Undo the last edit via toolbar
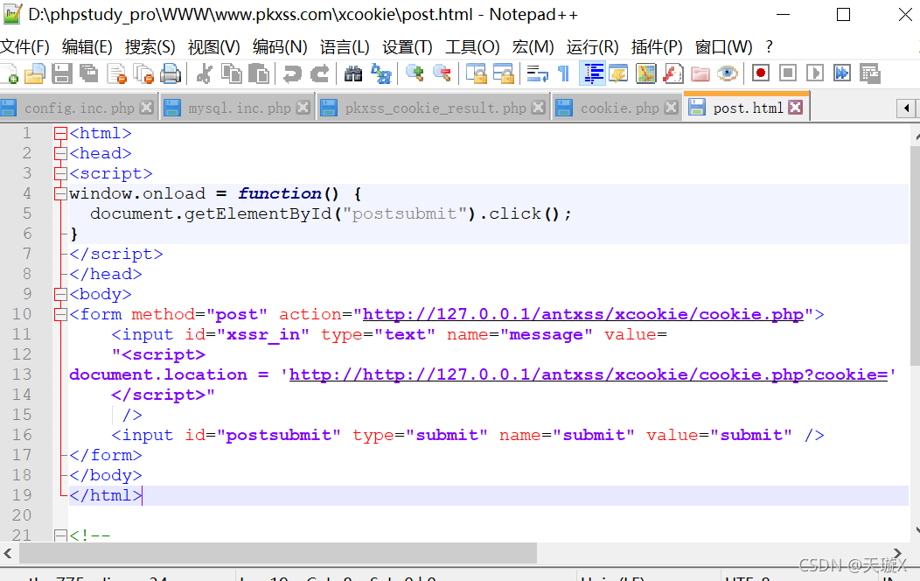This screenshot has width=920, height=581. (x=291, y=74)
